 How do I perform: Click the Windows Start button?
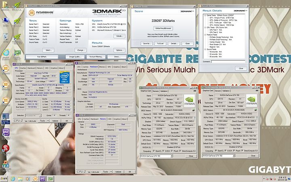4,179
